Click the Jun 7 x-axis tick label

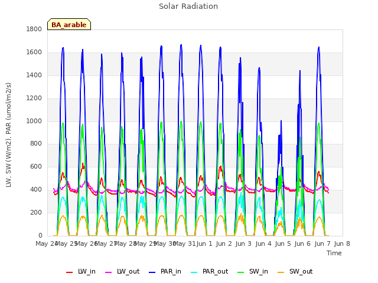pos(322,243)
